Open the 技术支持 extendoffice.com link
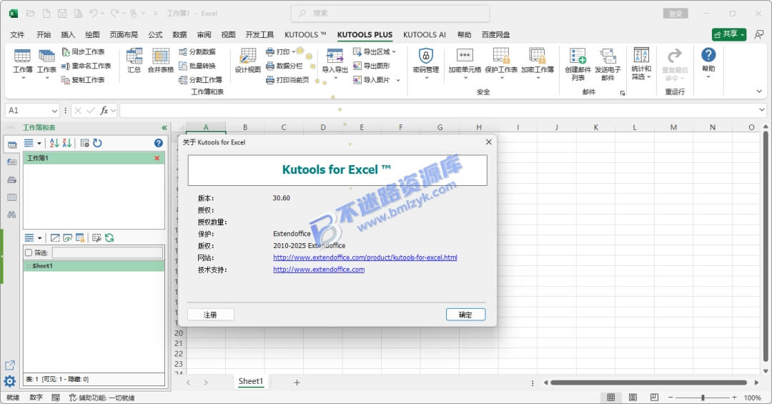The width and height of the screenshot is (772, 404). click(319, 270)
